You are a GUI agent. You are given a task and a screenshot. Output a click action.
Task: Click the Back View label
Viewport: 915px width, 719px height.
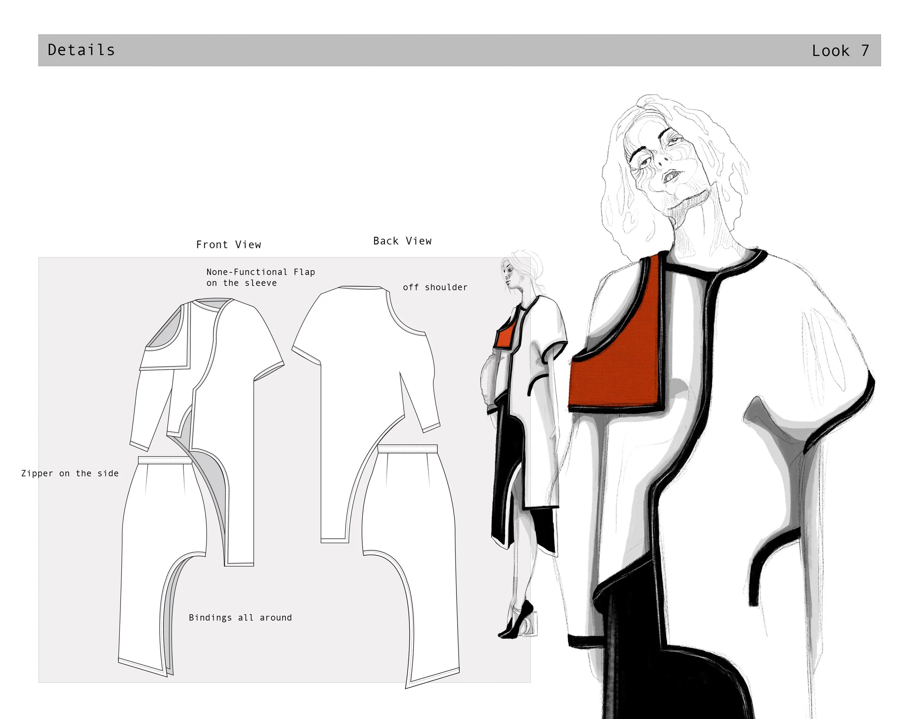pyautogui.click(x=402, y=241)
